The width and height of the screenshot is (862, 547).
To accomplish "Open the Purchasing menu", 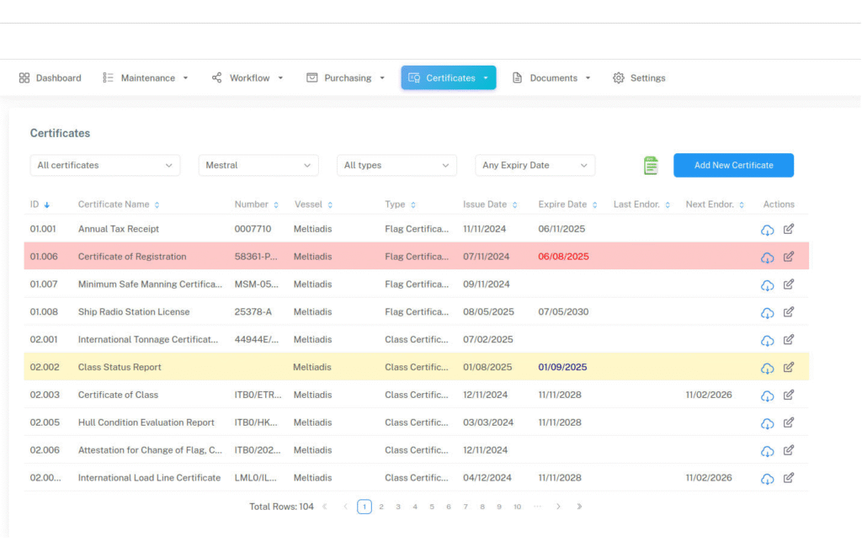I will [x=346, y=78].
